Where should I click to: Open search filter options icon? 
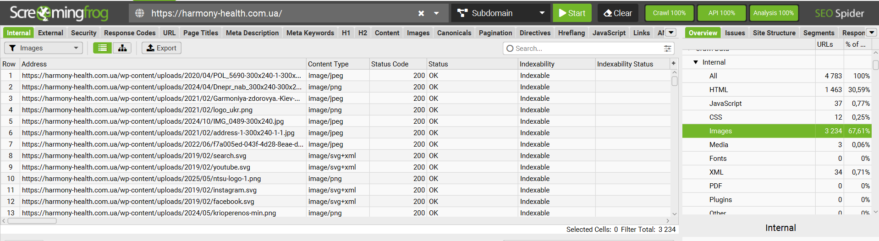(668, 48)
